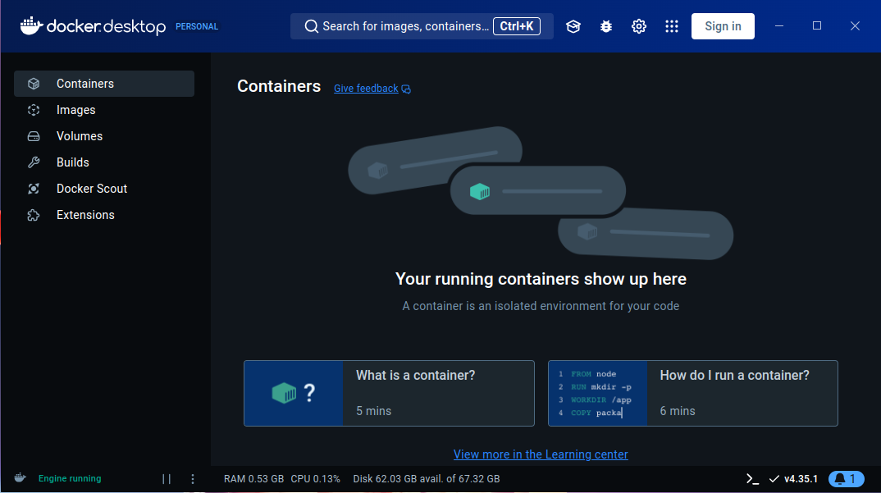Screen dimensions: 881x493
Task: Open the Docker terminal from the status bar
Action: coord(752,478)
